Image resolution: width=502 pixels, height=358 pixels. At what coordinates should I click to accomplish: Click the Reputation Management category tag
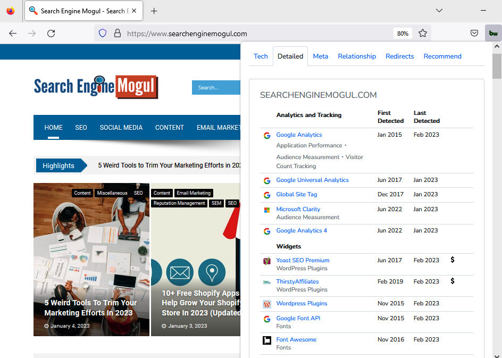pyautogui.click(x=179, y=203)
